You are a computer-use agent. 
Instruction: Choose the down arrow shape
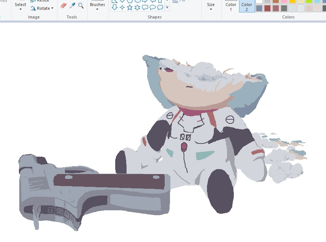[x=114, y=8]
